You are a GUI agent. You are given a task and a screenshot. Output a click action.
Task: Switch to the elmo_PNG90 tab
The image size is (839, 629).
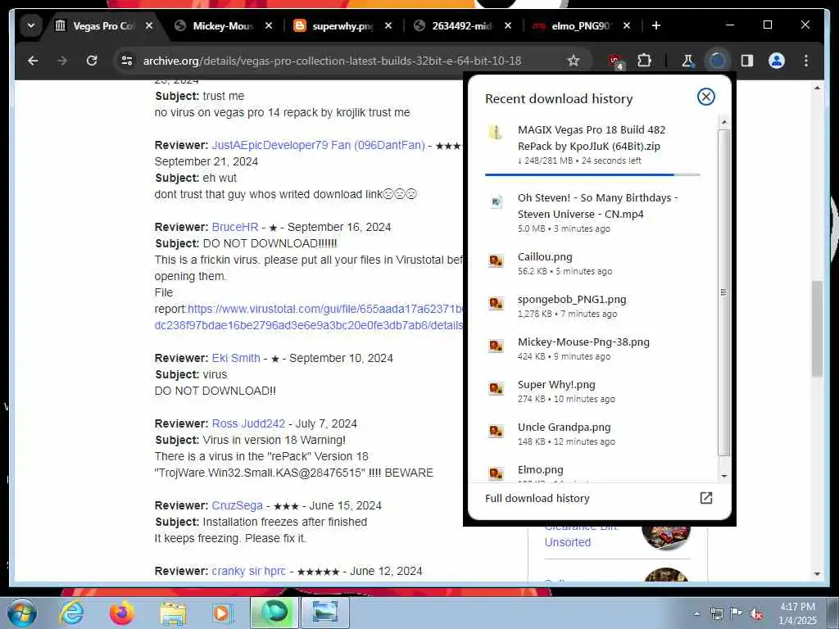pyautogui.click(x=581, y=25)
